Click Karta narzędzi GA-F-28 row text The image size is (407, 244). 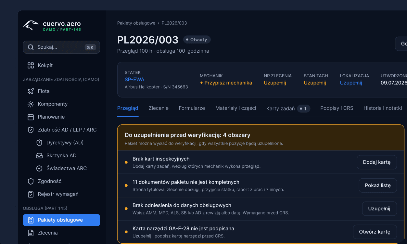(x=183, y=229)
